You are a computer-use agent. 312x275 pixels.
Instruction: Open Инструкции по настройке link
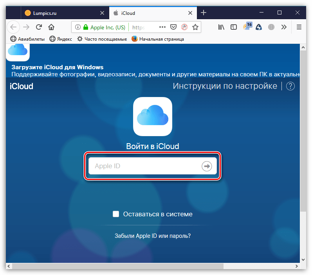(225, 86)
